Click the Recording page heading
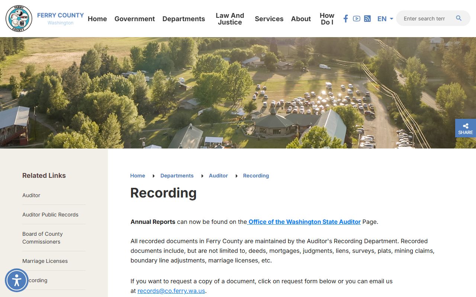This screenshot has height=297, width=476. click(163, 193)
